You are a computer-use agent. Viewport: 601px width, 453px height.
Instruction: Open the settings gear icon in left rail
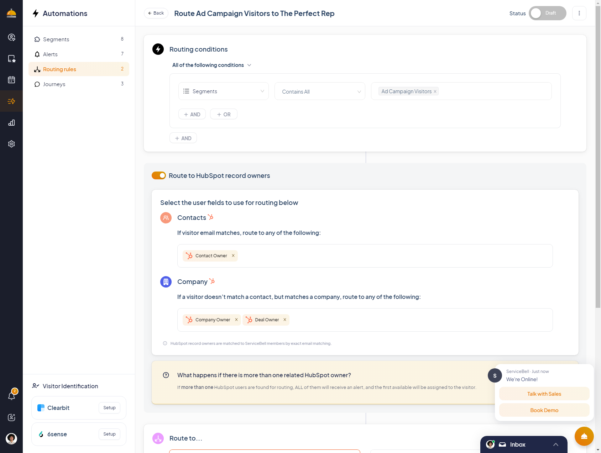coord(11,144)
